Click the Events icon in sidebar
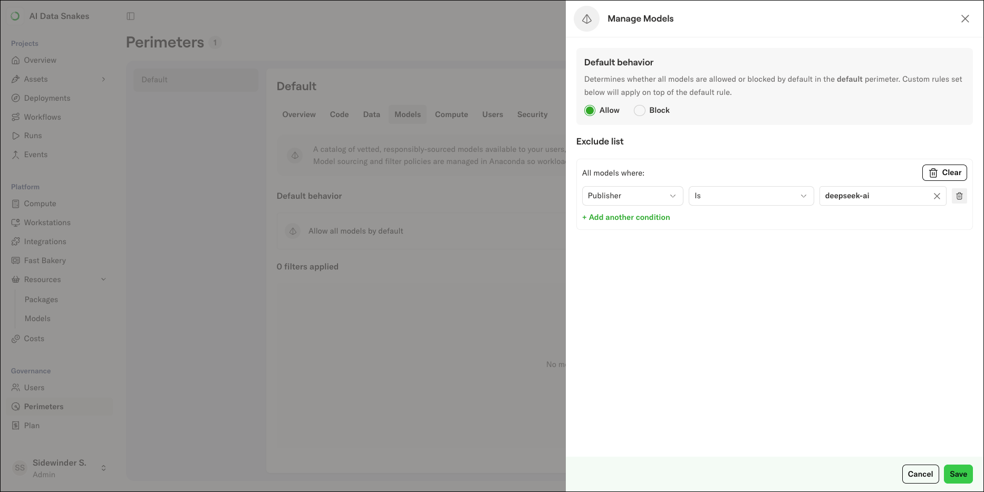The width and height of the screenshot is (984, 492). (x=16, y=155)
